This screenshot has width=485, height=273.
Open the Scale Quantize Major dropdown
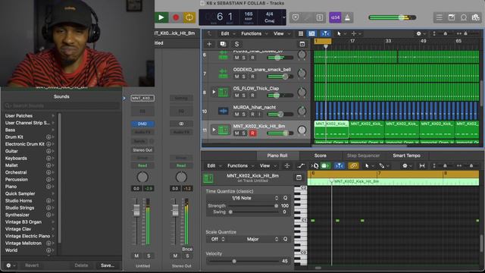254,240
